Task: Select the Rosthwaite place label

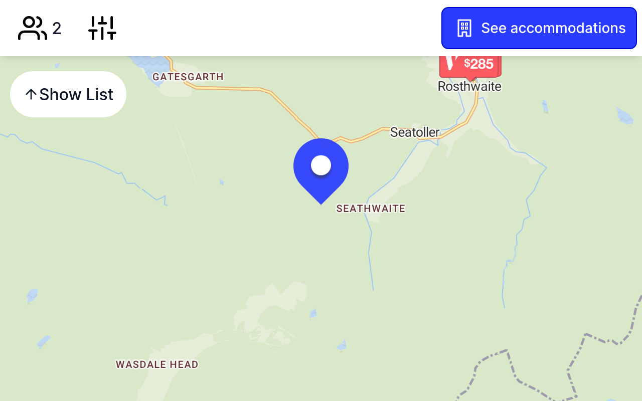Action: 469,86
